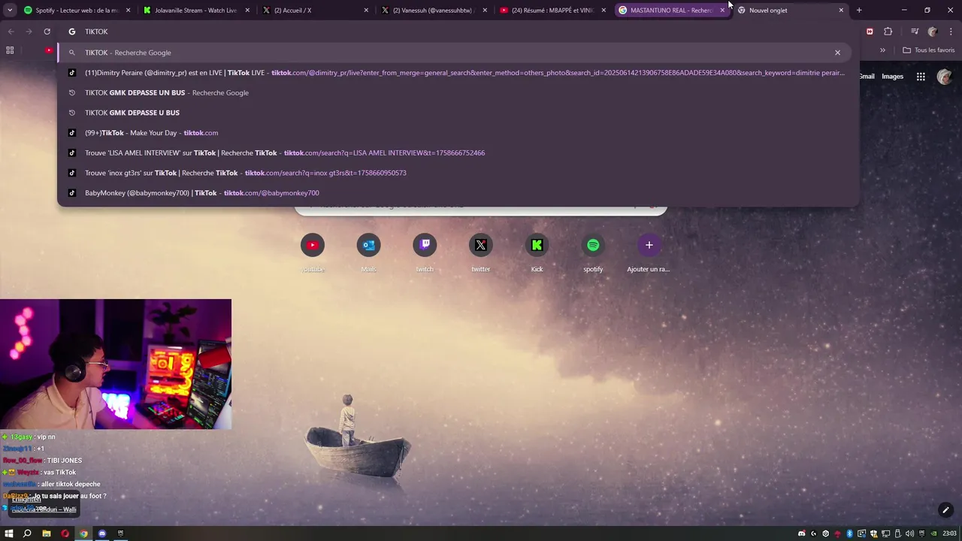Open File Explorer from the taskbar
Image resolution: width=962 pixels, height=541 pixels.
tap(46, 533)
